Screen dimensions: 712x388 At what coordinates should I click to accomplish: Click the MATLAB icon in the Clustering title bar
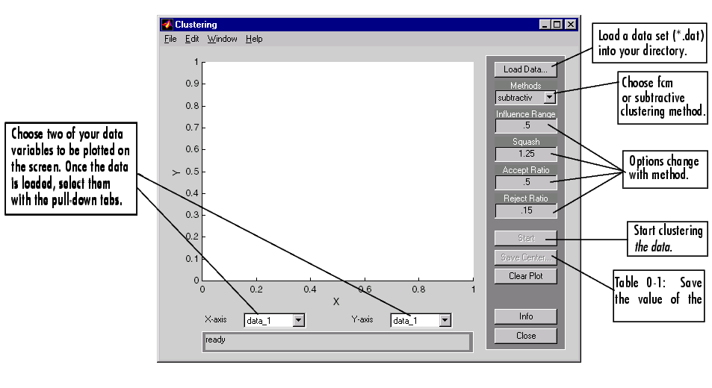pos(167,25)
